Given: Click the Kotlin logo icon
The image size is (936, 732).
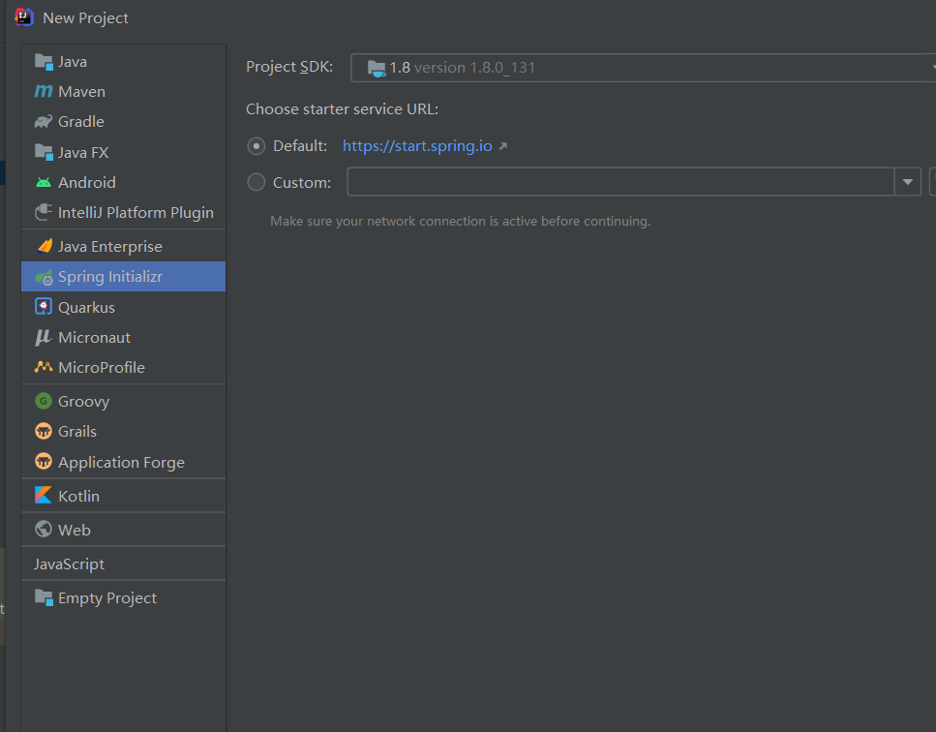Looking at the screenshot, I should tap(44, 495).
